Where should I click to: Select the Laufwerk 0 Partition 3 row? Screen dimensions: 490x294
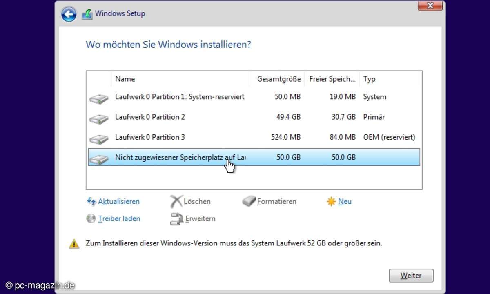(x=254, y=137)
